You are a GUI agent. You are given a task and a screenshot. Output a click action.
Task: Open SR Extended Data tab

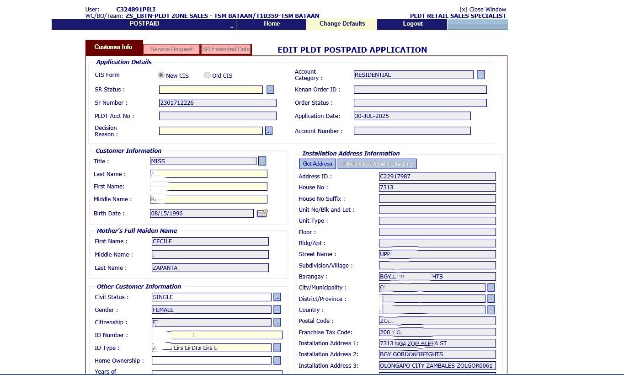pos(226,49)
